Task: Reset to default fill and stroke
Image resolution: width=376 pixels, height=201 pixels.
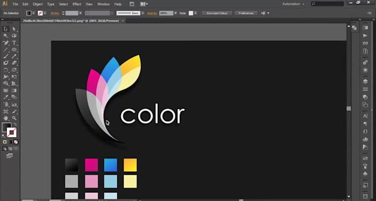Action: tap(3, 136)
